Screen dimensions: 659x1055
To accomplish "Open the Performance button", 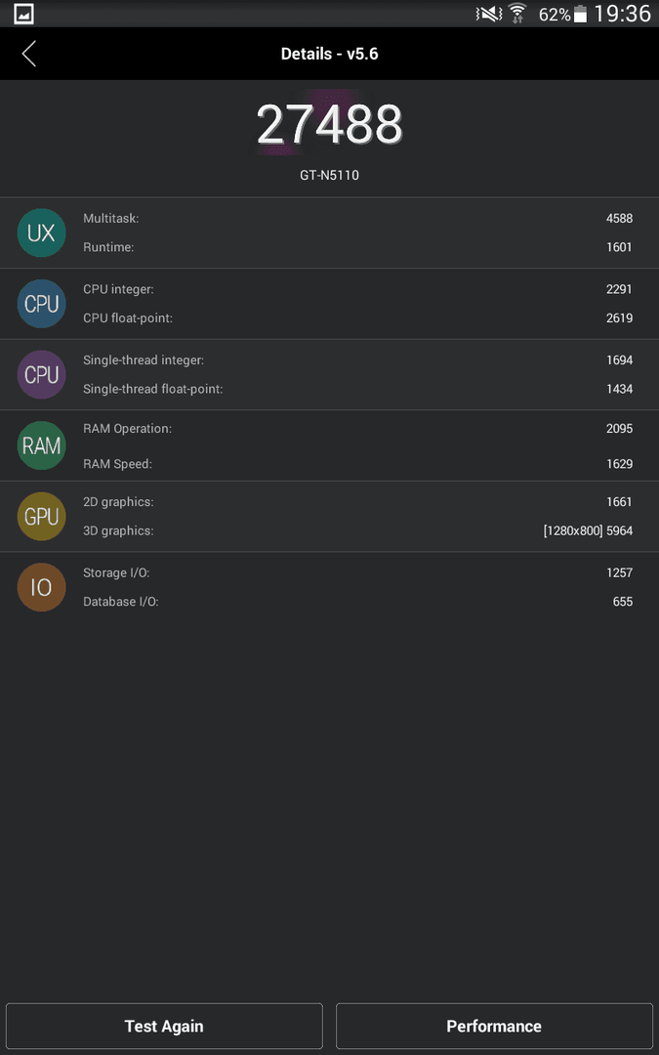I will 494,1026.
